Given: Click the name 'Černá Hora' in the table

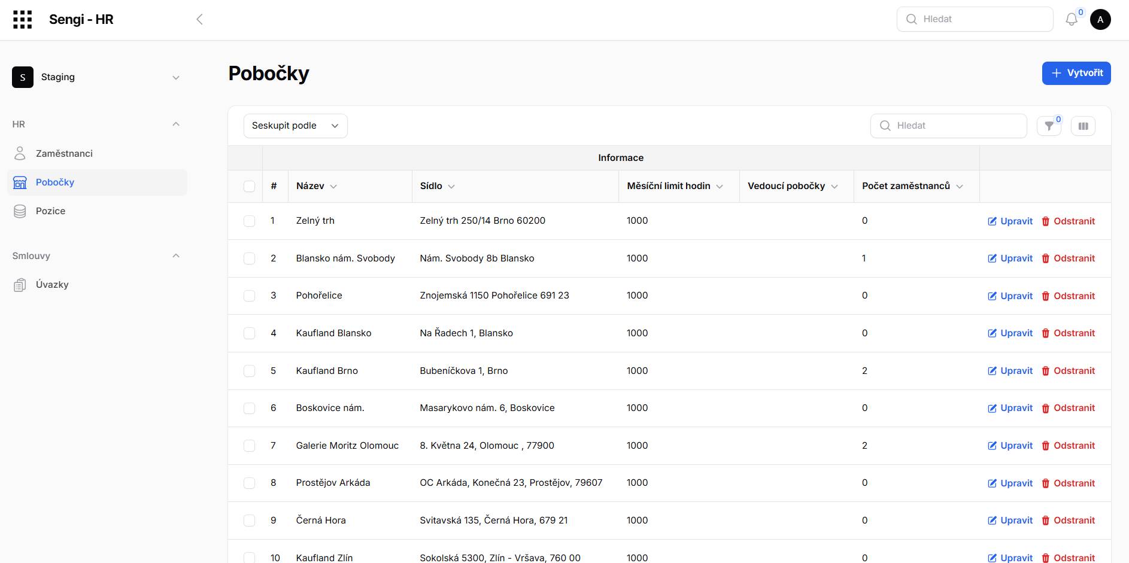Looking at the screenshot, I should click(x=321, y=521).
